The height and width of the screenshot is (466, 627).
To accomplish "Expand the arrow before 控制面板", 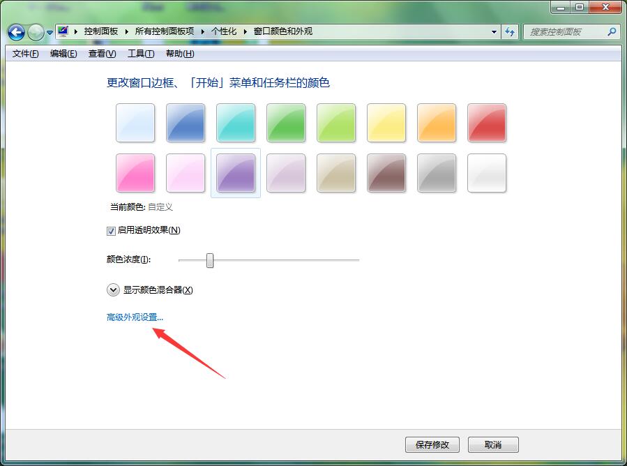I will point(75,31).
